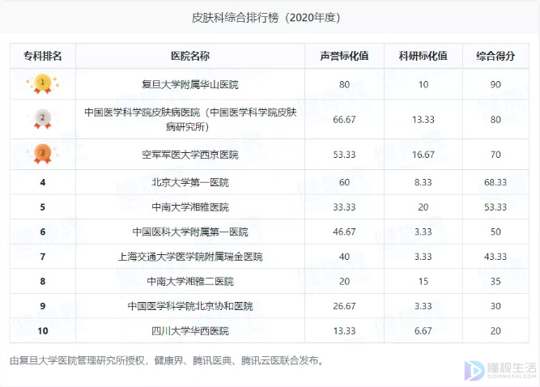540x387 pixels.
Task: Click the 声誉标化值 column header
Action: coord(344,56)
